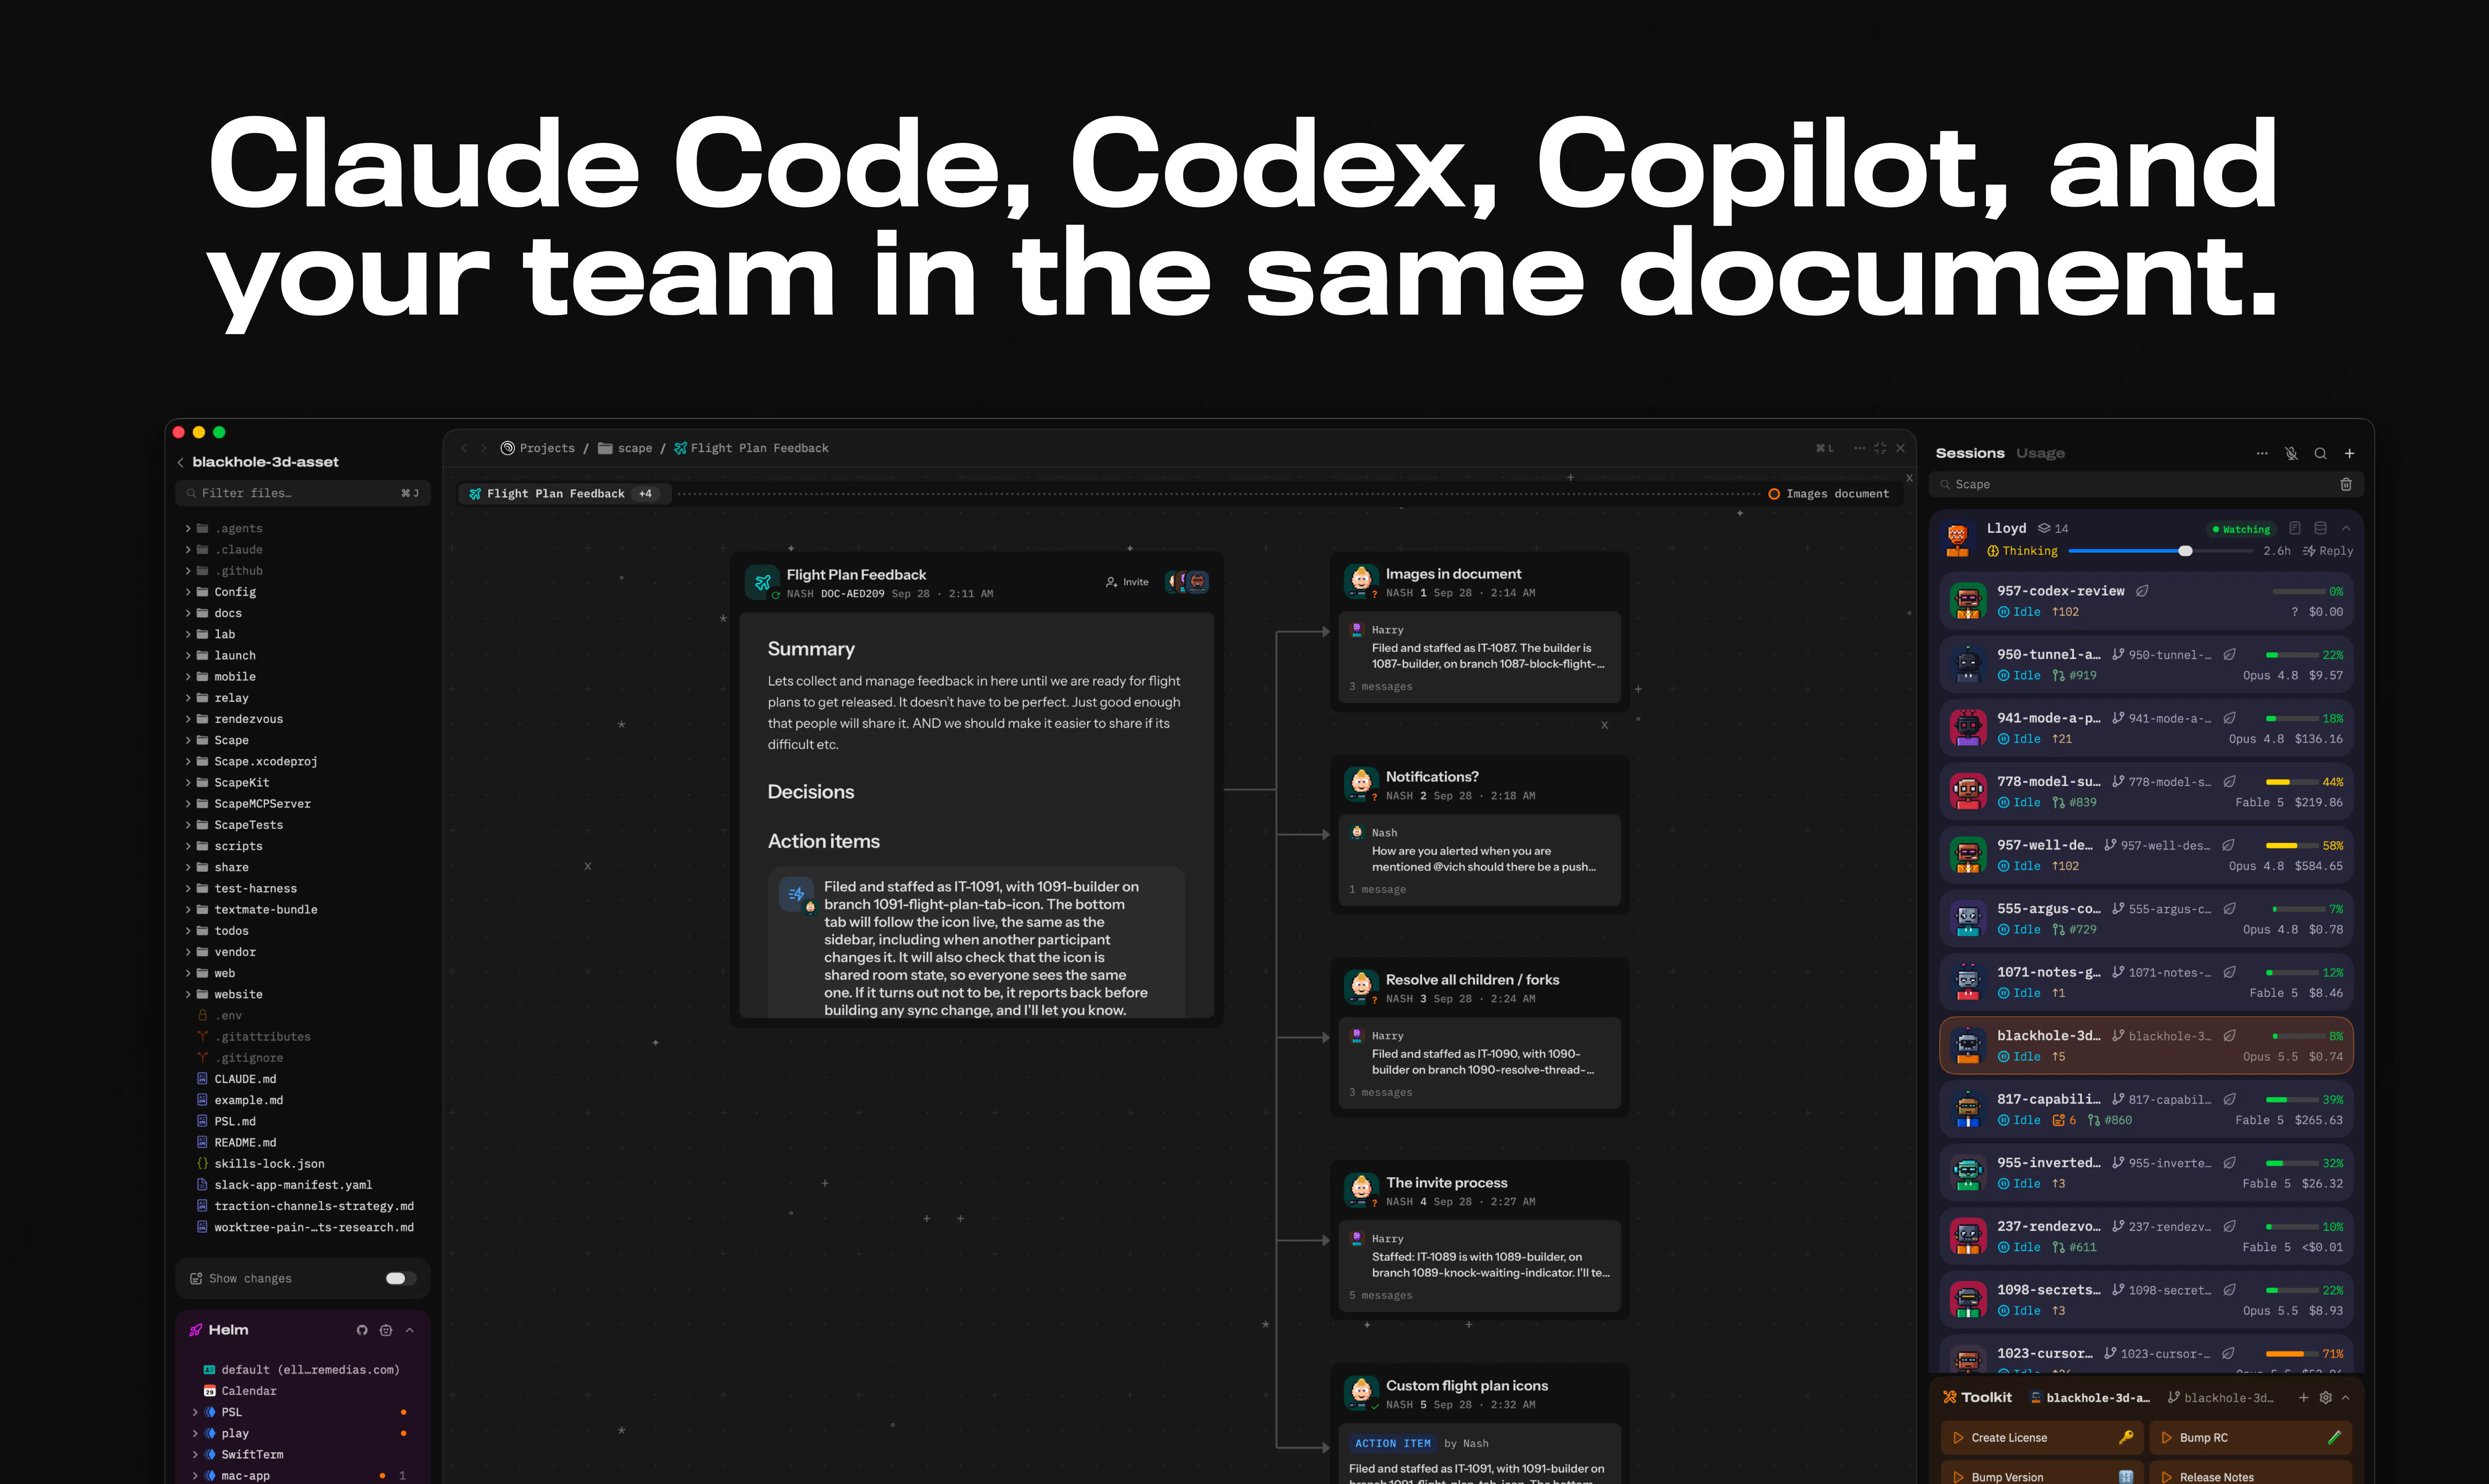The width and height of the screenshot is (2489, 1484).
Task: Click the leaf icon on 957-codex-review session
Action: click(2142, 591)
